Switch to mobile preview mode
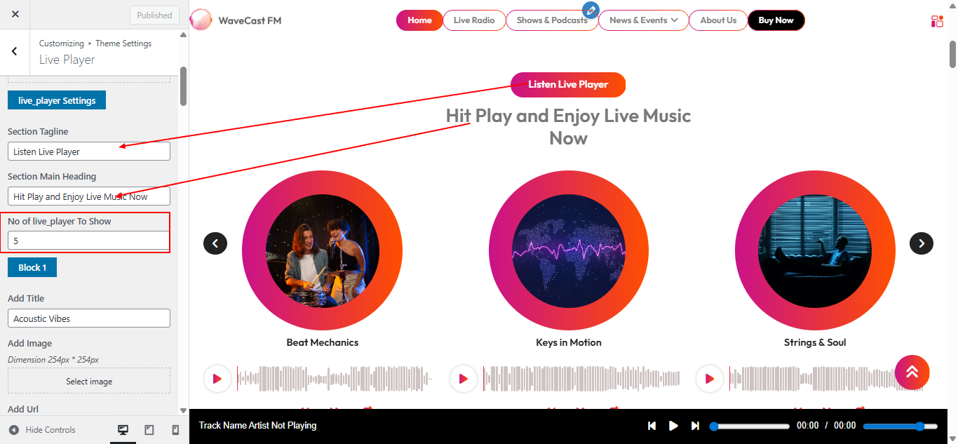 (175, 429)
